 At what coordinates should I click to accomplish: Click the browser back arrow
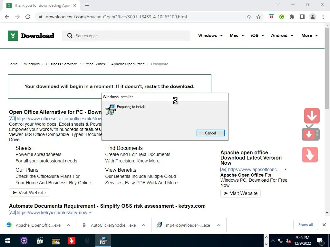(x=7, y=17)
